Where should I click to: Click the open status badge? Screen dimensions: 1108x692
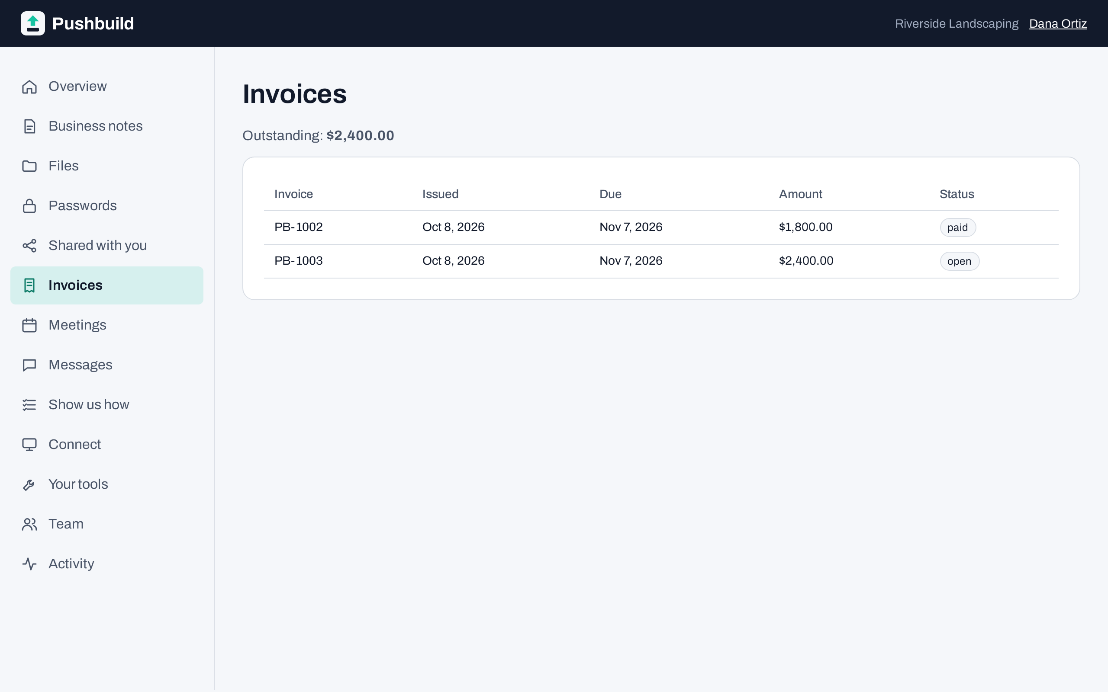pyautogui.click(x=960, y=261)
